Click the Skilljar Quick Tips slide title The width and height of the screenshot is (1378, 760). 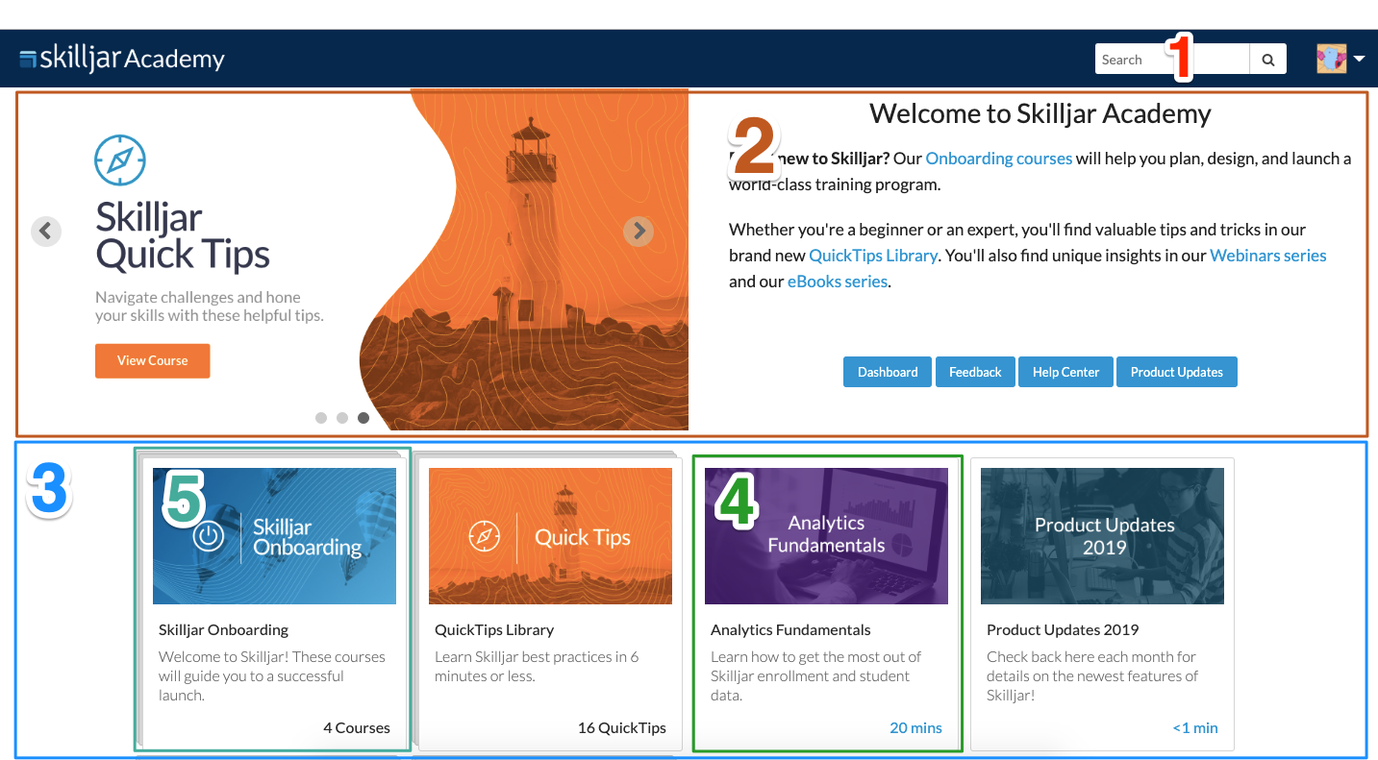pos(182,236)
